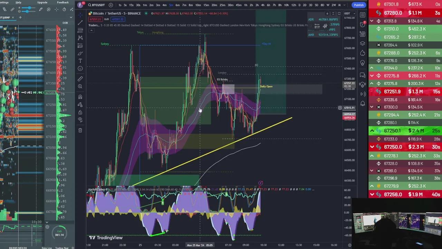Image resolution: width=442 pixels, height=249 pixels.
Task: Open the news list icon in sidebar
Action: click(363, 34)
